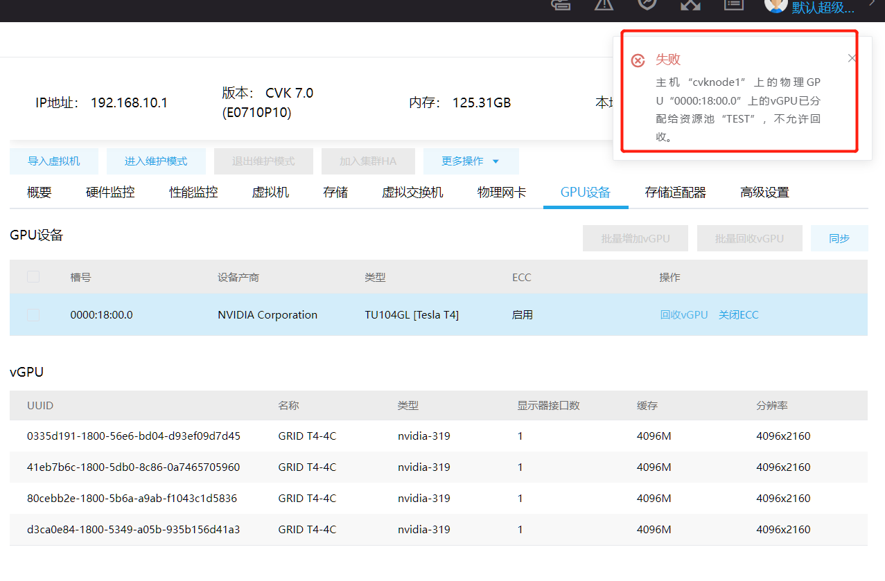Select the vGPU row with UUID starting 0335d191
This screenshot has height=581, width=885.
point(134,436)
